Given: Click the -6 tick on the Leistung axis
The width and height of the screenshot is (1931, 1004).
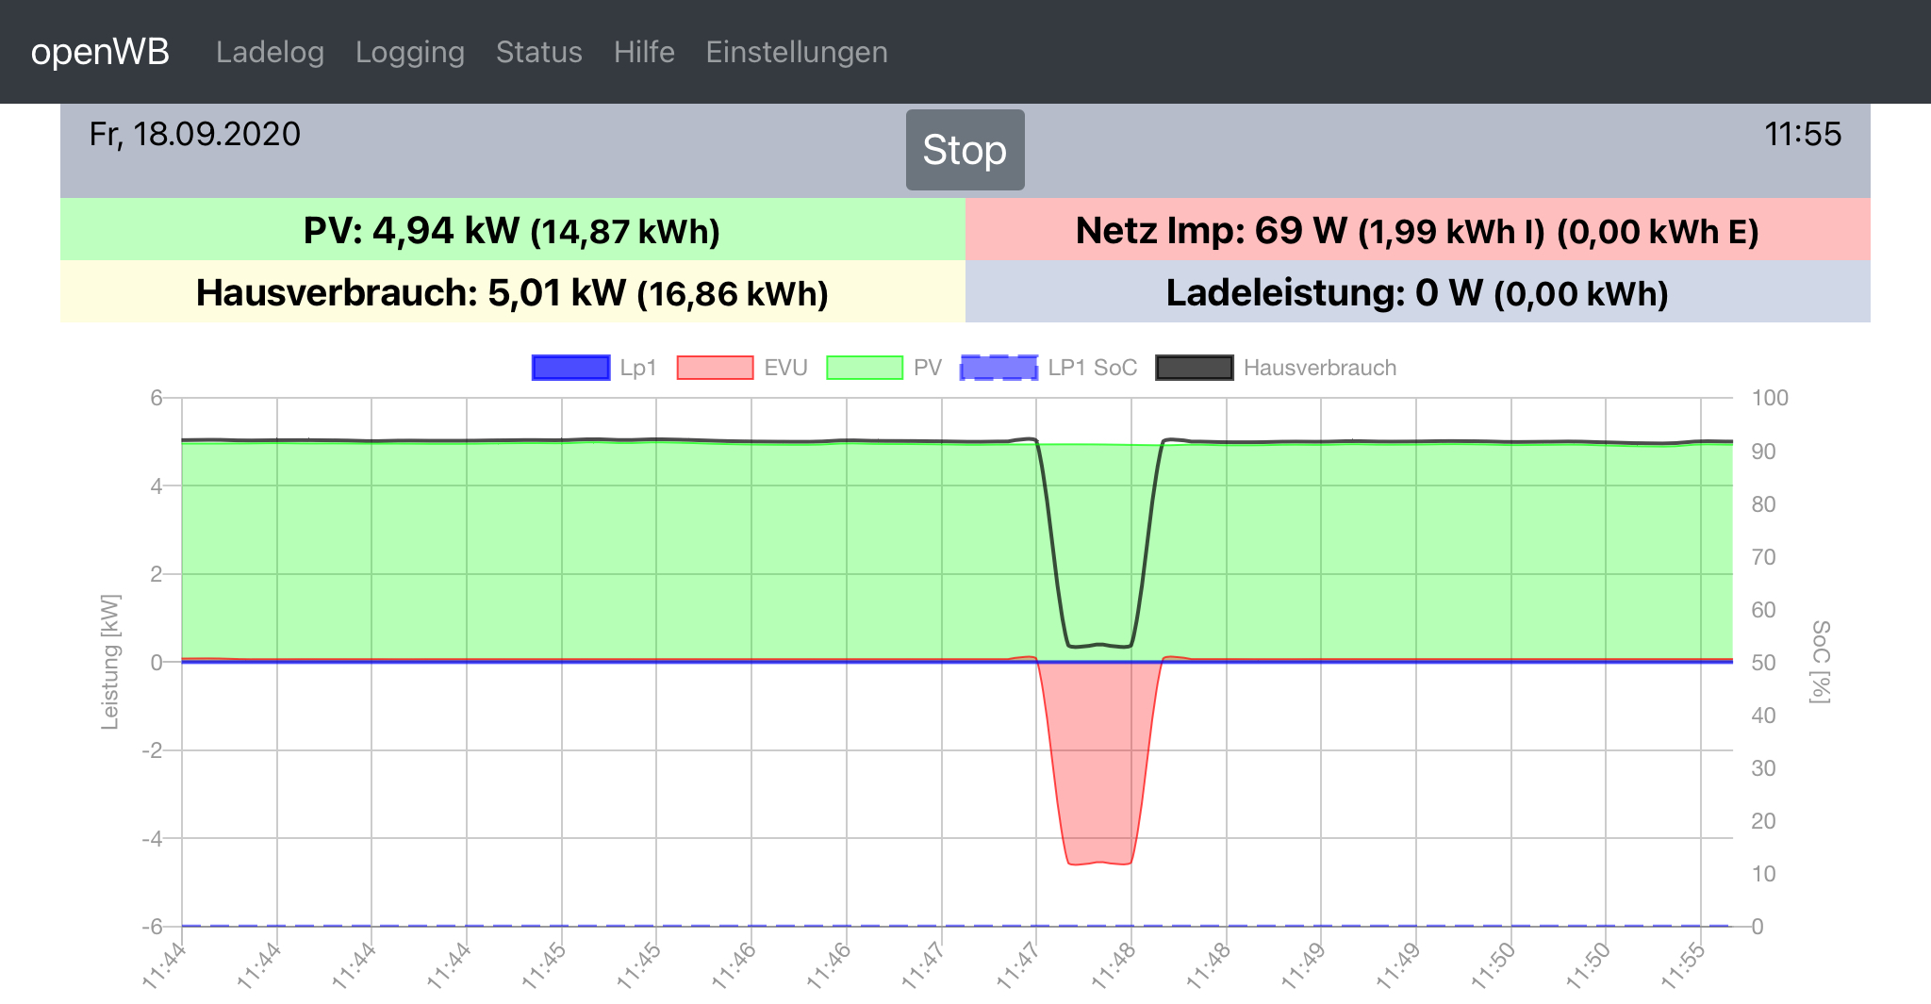Looking at the screenshot, I should pos(152,927).
